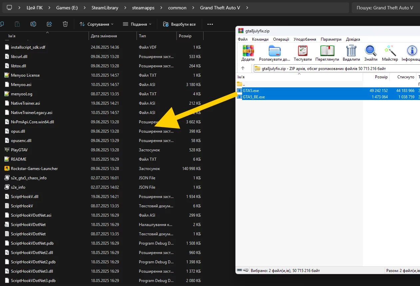Screen dimensions: 420x286
Task: Click WinRAR archive path combo box
Action: pyautogui.click(x=336, y=69)
